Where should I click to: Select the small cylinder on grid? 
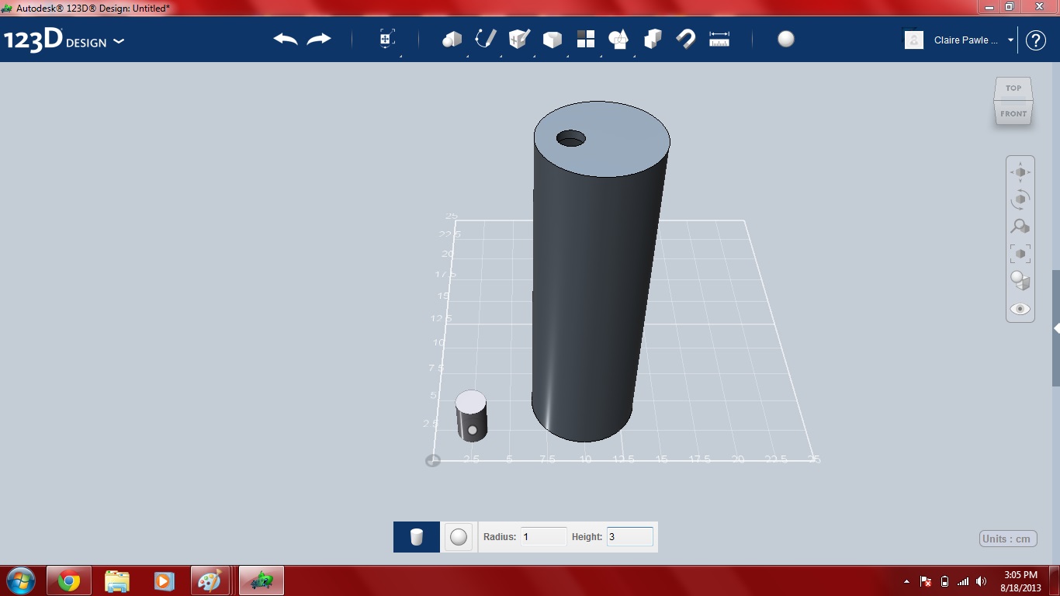[x=471, y=417]
